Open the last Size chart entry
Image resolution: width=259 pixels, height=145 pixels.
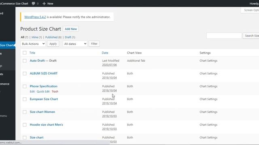tap(36, 138)
